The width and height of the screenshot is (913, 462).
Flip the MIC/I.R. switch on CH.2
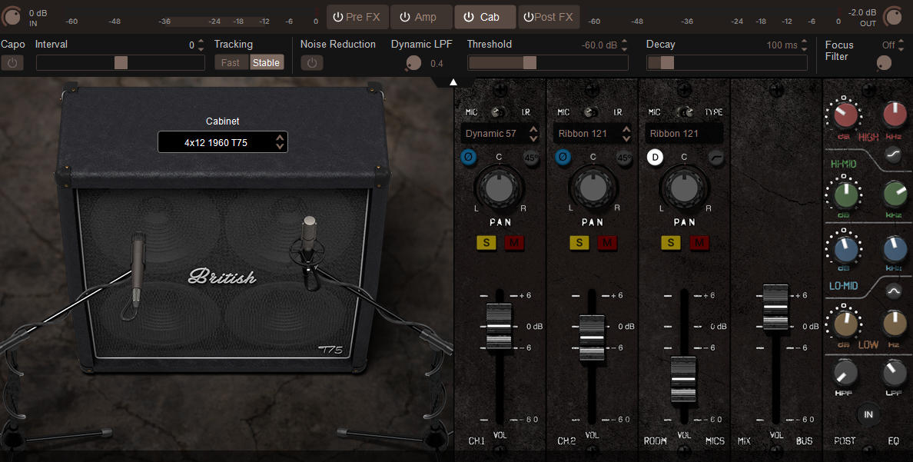(590, 112)
